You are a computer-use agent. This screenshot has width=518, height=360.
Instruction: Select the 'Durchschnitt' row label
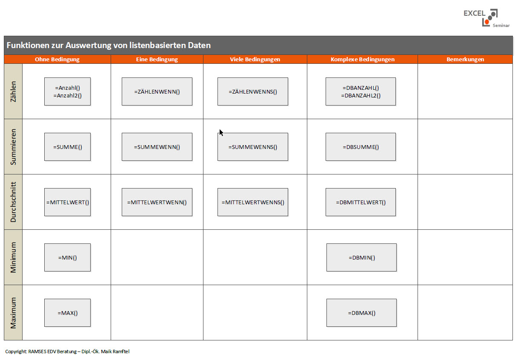(13, 202)
